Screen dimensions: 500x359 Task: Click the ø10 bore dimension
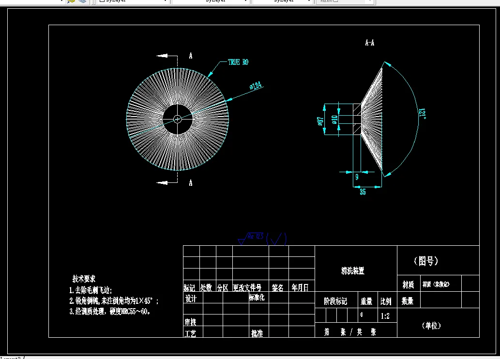coord(334,120)
